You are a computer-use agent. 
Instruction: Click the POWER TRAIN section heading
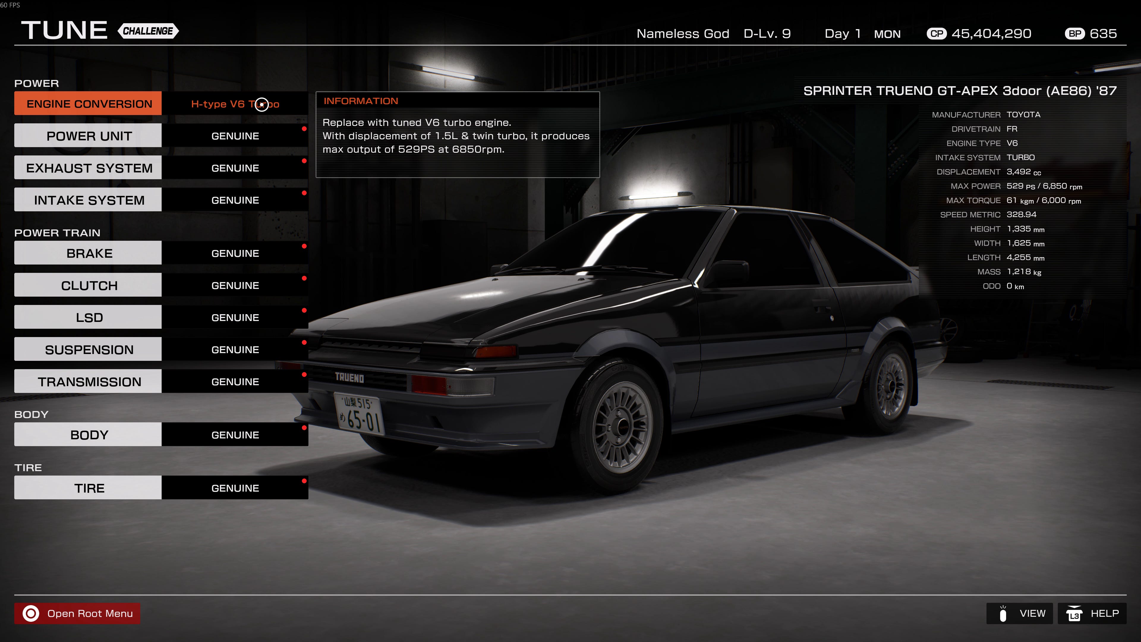[57, 233]
